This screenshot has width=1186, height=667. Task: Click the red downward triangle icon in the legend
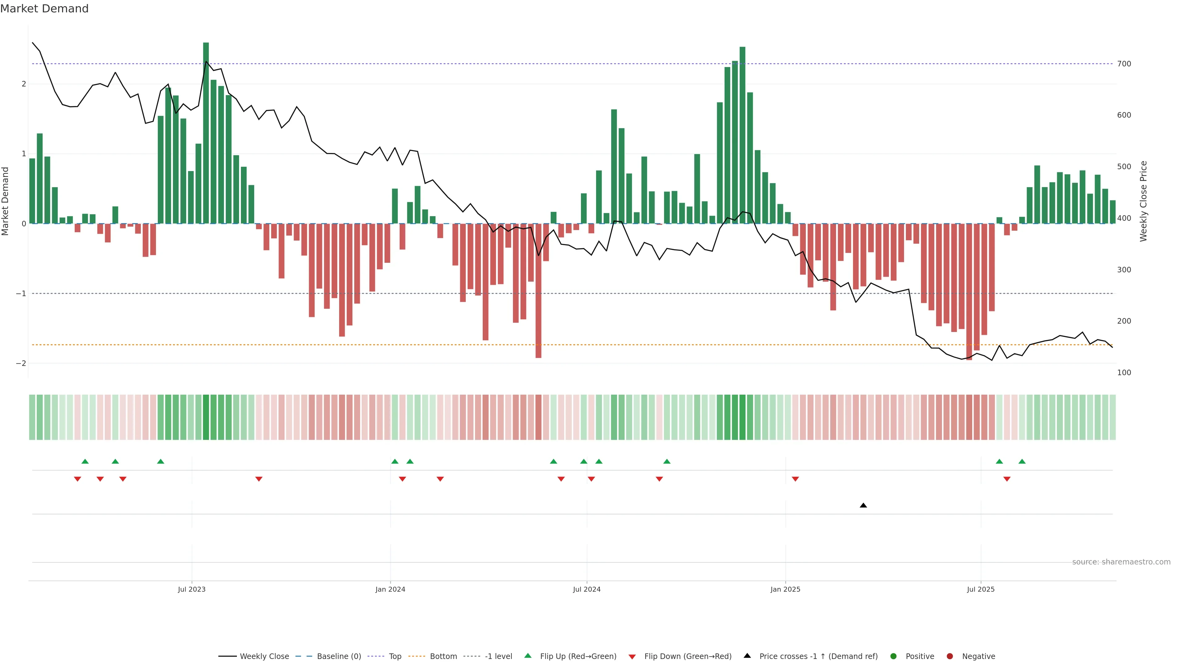[632, 657]
